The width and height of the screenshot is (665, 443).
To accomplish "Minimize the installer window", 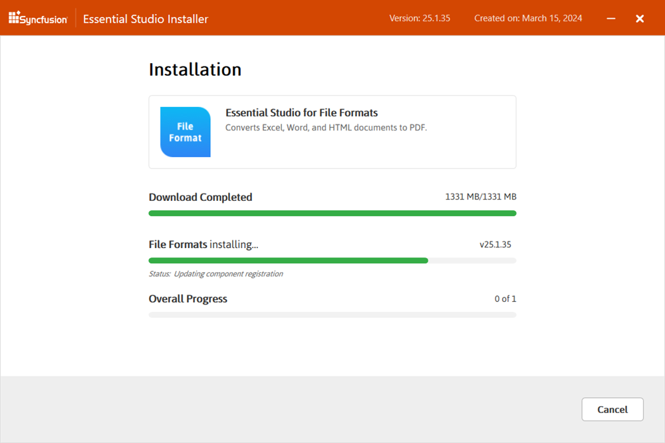I will (x=611, y=19).
